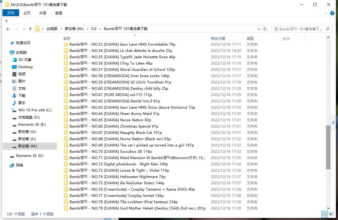The height and width of the screenshot is (220, 338).
Task: Select 新加卷 (M:) drive in sidebar
Action: (30, 146)
